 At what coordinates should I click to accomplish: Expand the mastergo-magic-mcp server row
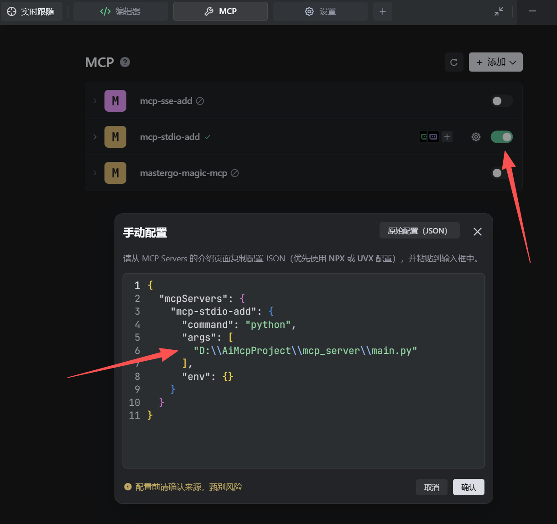click(95, 173)
